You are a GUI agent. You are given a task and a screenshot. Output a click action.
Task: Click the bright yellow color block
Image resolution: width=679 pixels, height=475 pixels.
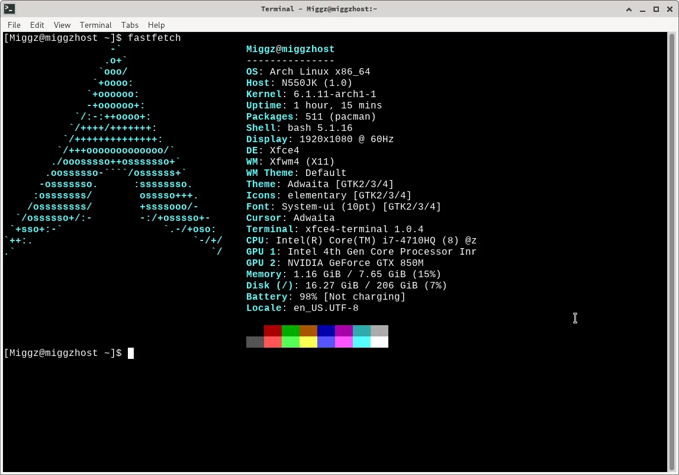tap(308, 342)
